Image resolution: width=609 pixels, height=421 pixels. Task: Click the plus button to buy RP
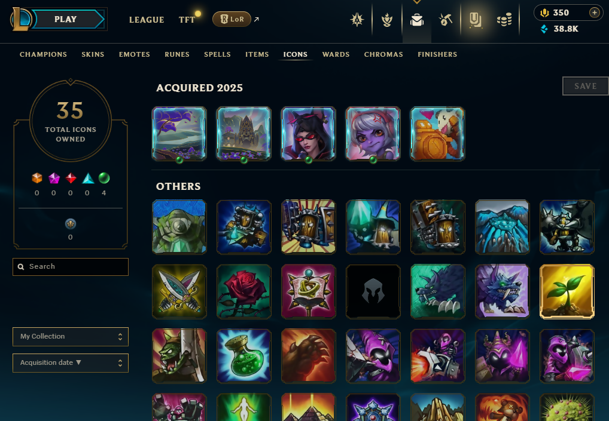coord(594,13)
